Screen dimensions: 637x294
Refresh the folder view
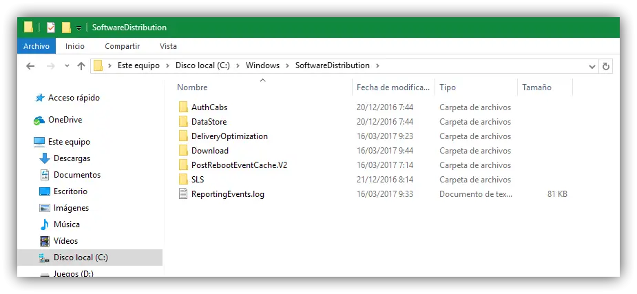(x=606, y=66)
